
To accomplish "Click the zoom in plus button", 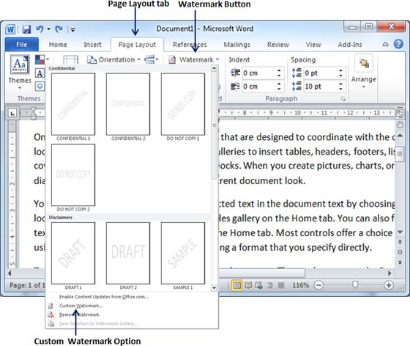I will click(x=389, y=284).
